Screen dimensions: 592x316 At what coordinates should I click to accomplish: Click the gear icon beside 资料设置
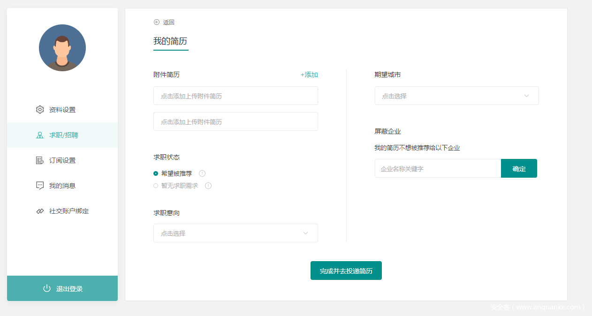coord(40,110)
